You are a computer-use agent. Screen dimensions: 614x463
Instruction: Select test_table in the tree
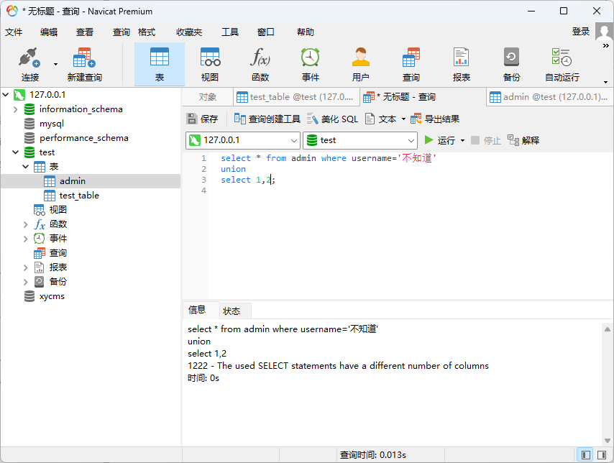coord(79,196)
